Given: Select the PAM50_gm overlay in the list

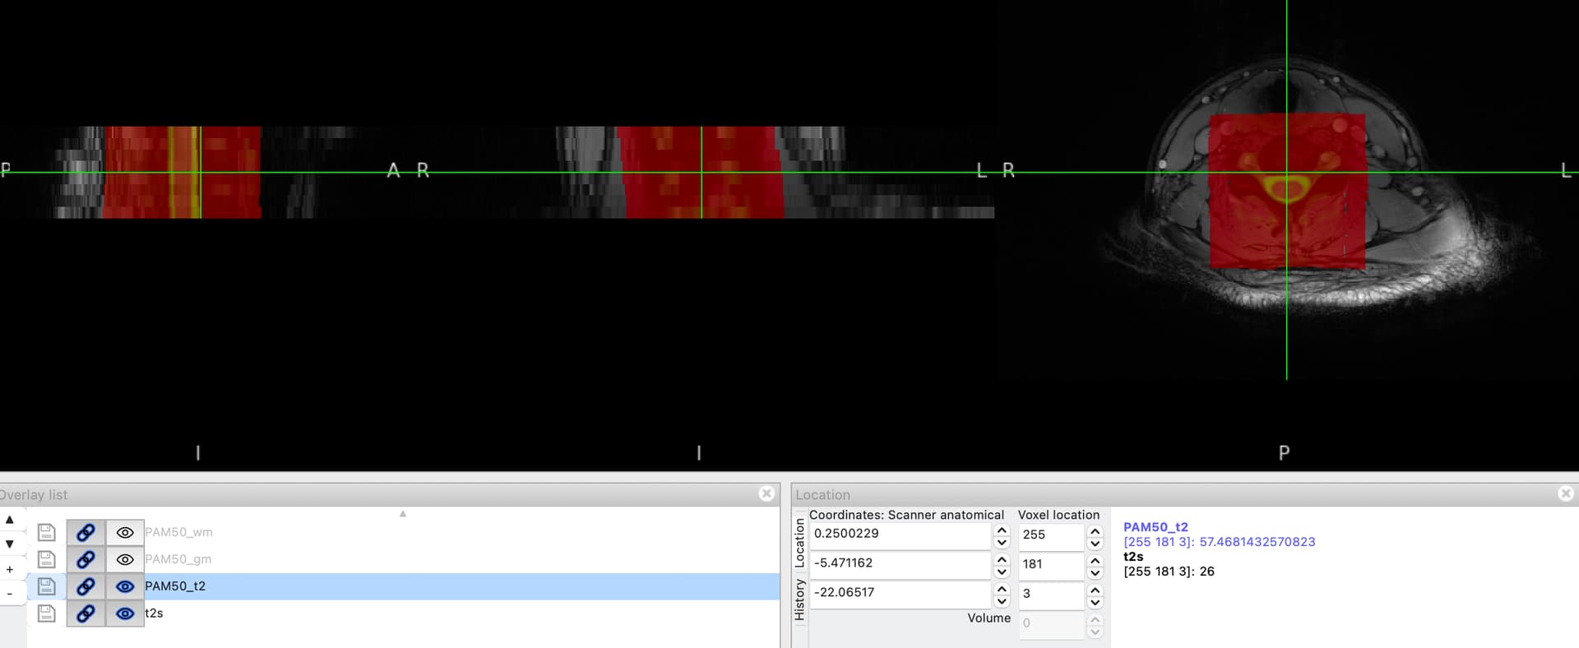Looking at the screenshot, I should click(178, 560).
